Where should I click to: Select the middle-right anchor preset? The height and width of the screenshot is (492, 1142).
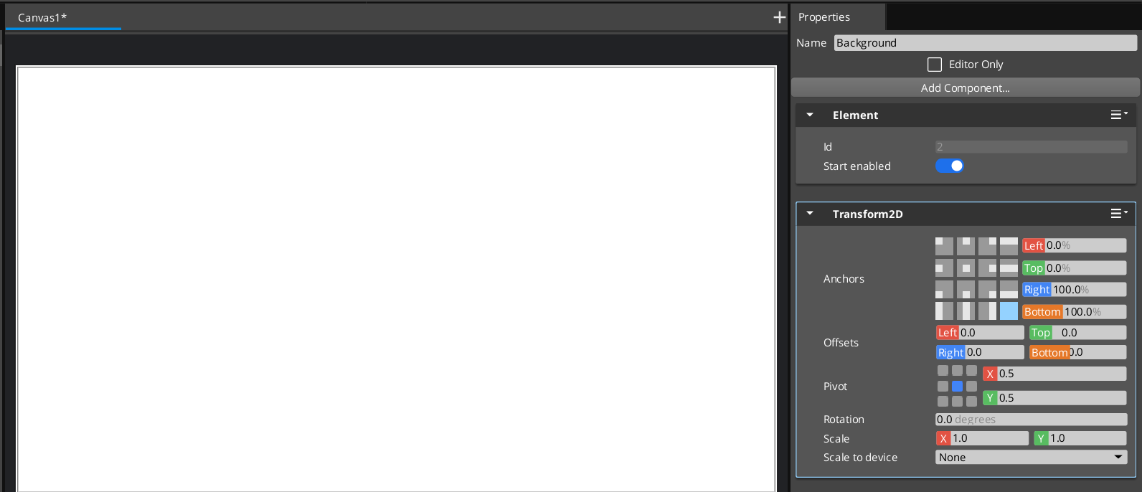pos(987,268)
